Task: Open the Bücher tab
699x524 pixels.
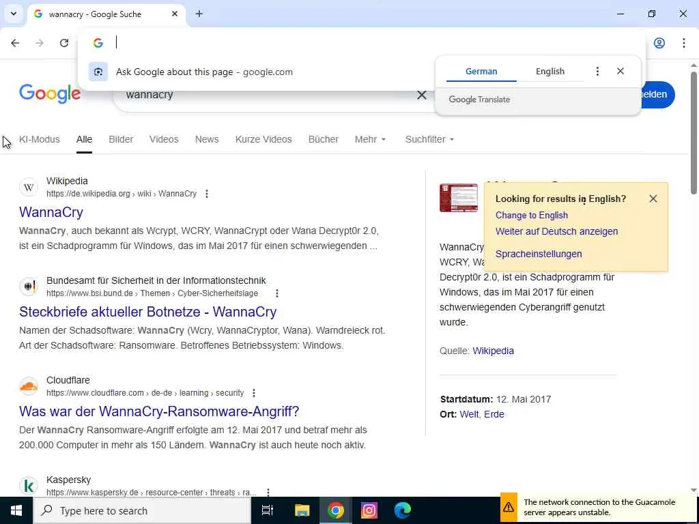Action: tap(323, 139)
